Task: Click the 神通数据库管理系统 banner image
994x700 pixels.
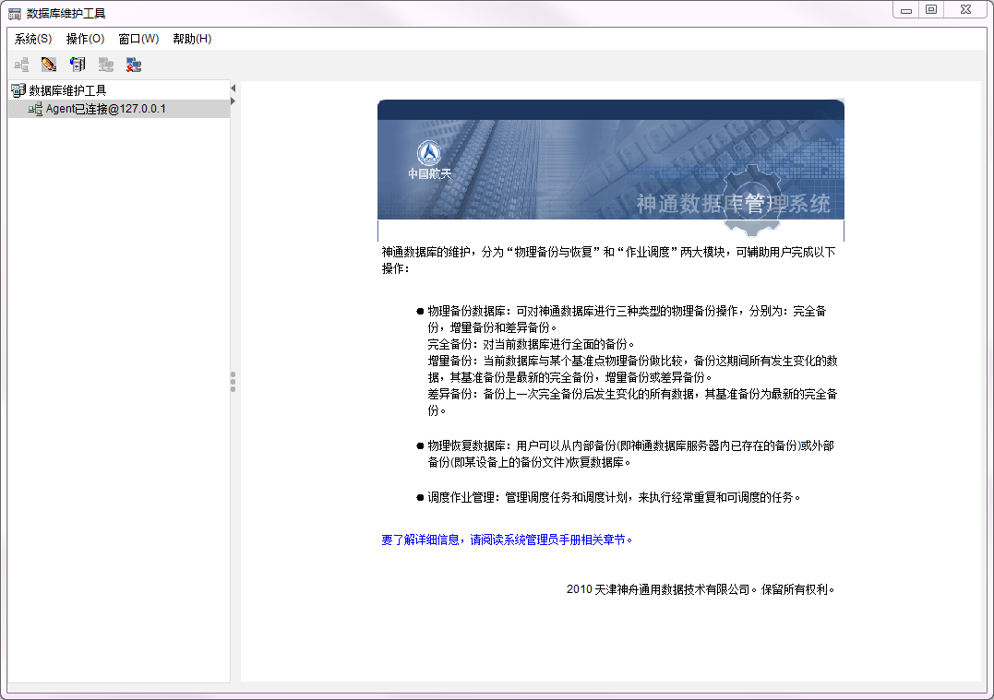Action: (610, 166)
